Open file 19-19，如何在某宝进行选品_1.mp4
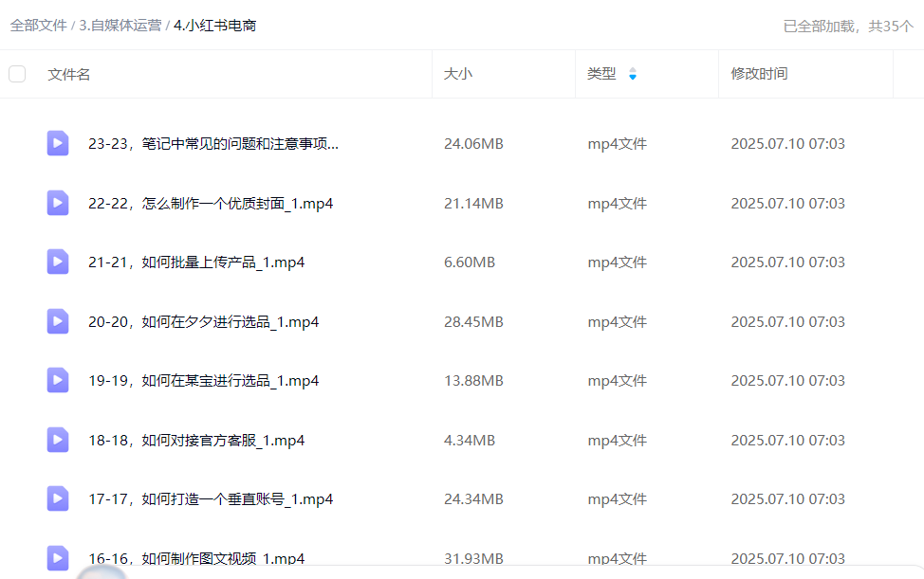The image size is (924, 579). point(203,381)
